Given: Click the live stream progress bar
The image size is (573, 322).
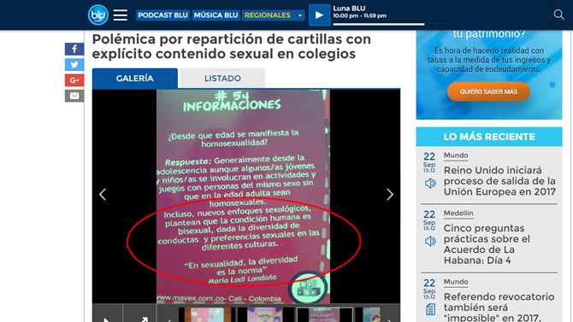Looking at the screenshot, I should (x=379, y=24).
